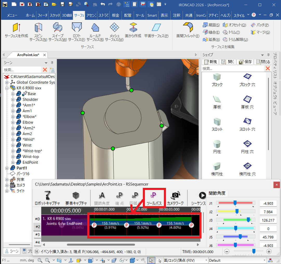Adjust the sequencer zoom slider

pos(254,251)
